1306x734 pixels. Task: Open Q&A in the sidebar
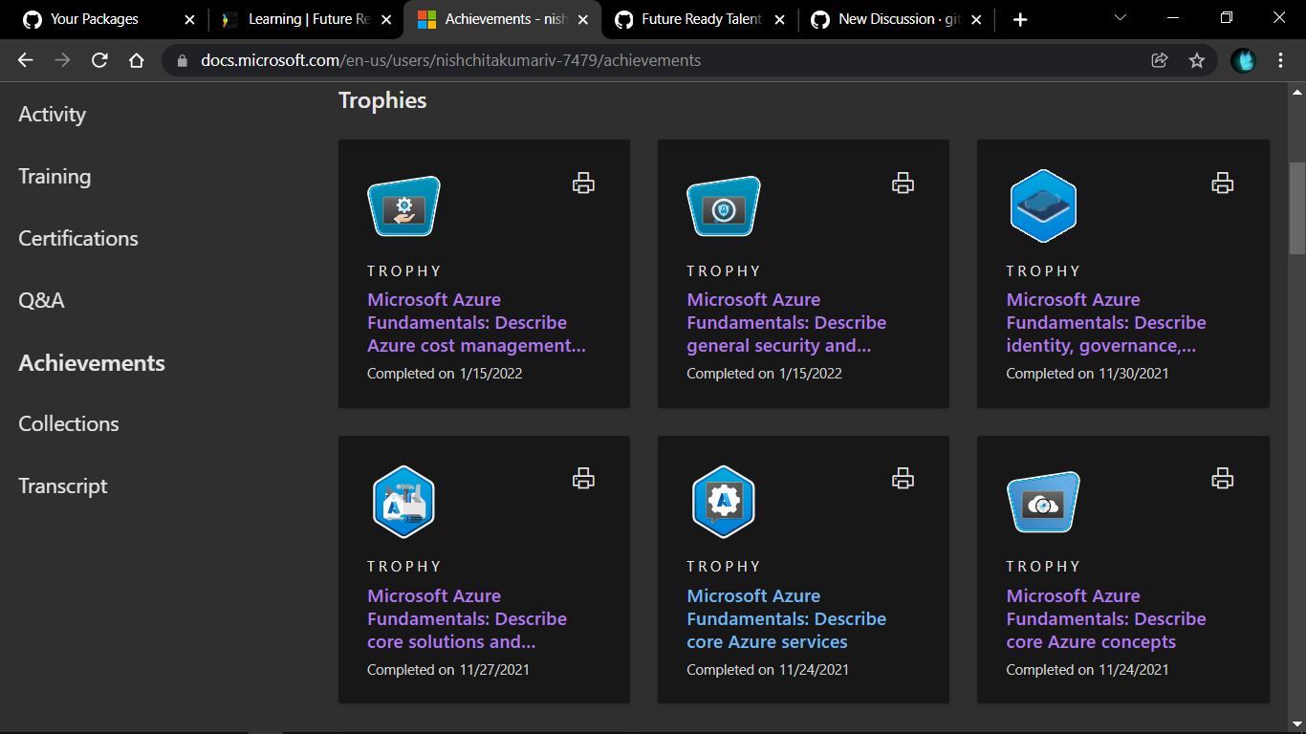pyautogui.click(x=41, y=301)
